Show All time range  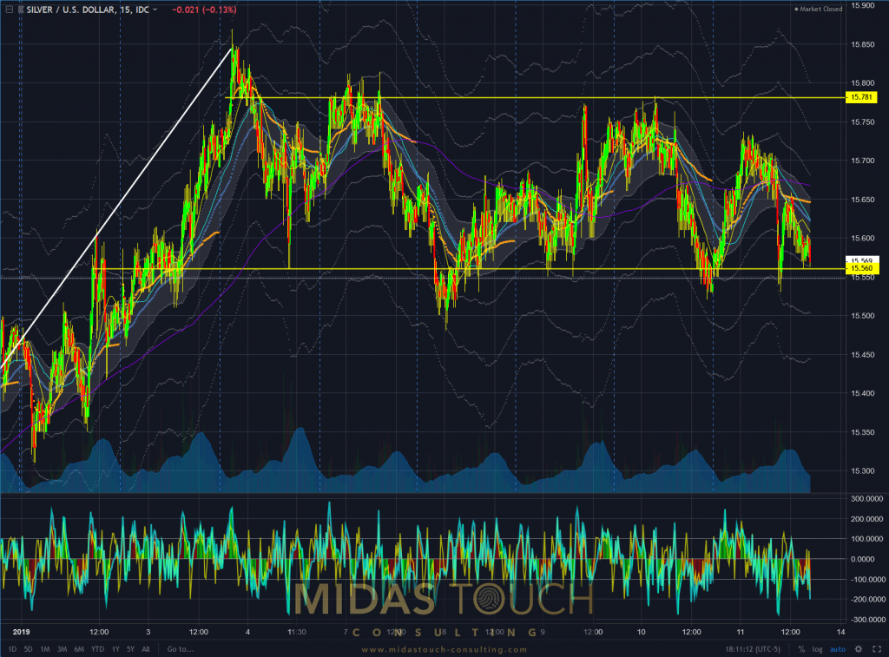(x=145, y=648)
